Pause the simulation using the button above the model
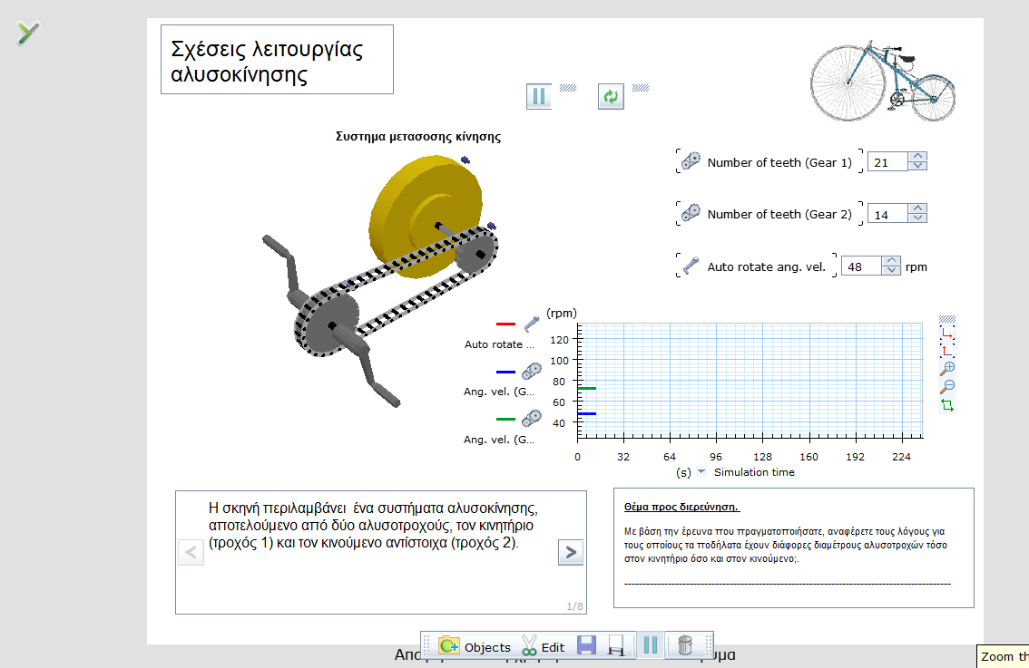1029x668 pixels. point(539,96)
